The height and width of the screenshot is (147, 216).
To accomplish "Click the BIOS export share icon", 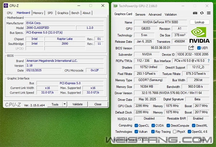I will [191, 48].
